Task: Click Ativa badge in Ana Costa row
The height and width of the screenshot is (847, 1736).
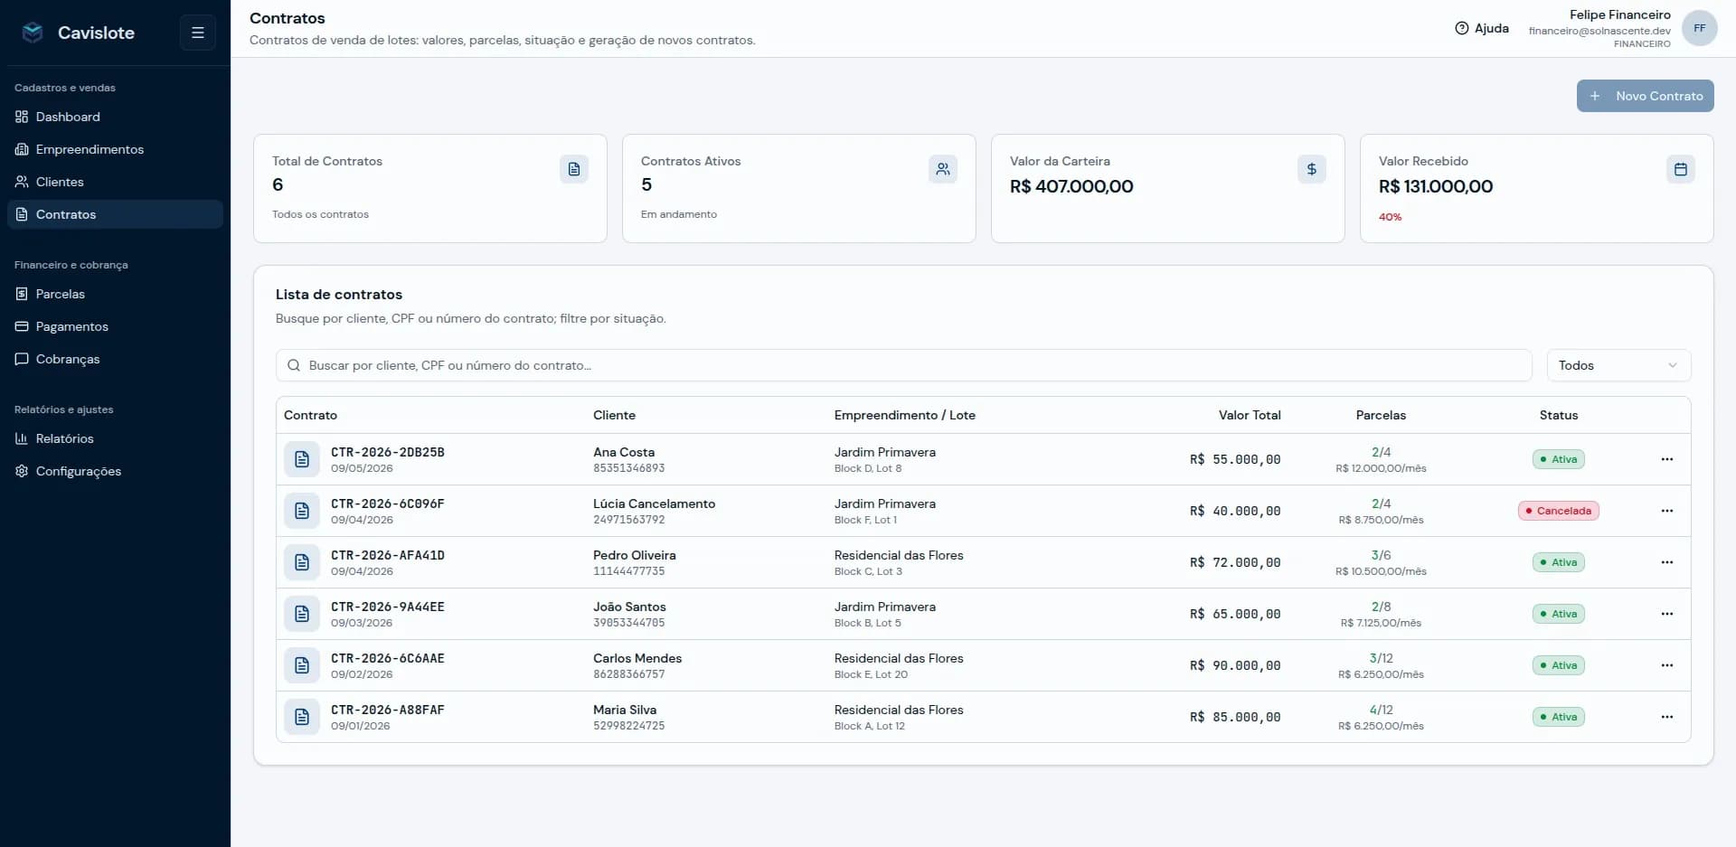Action: pos(1558,459)
